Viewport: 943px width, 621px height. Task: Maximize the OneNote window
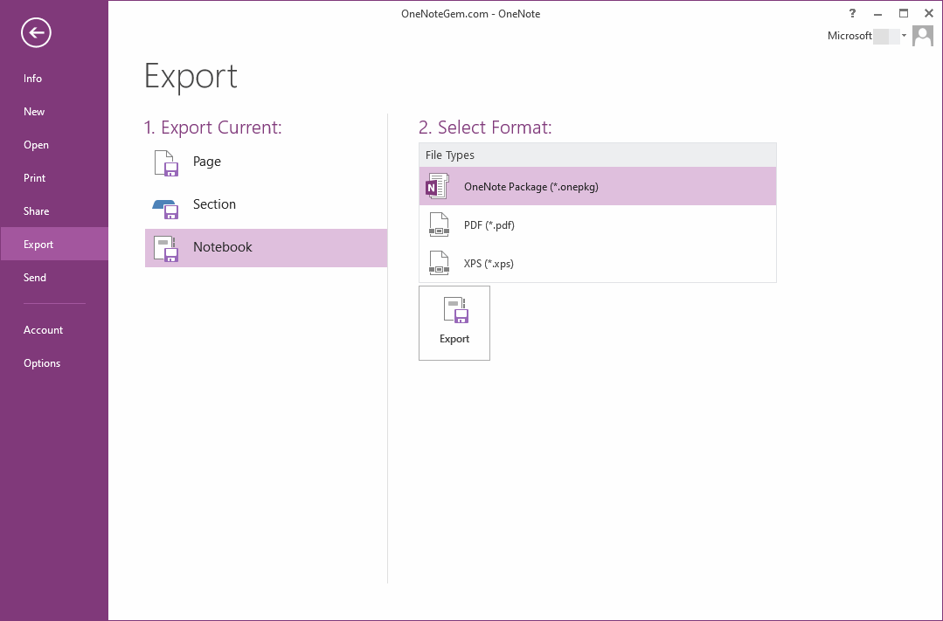[x=904, y=13]
